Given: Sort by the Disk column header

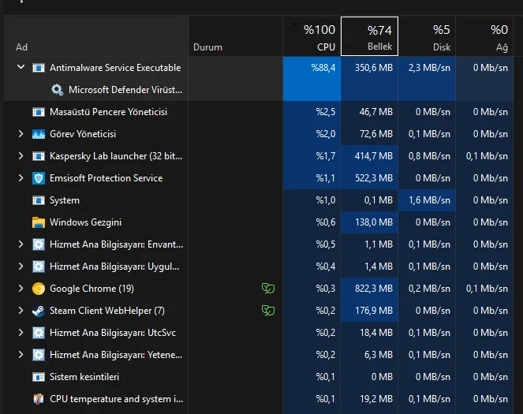Looking at the screenshot, I should click(x=427, y=38).
